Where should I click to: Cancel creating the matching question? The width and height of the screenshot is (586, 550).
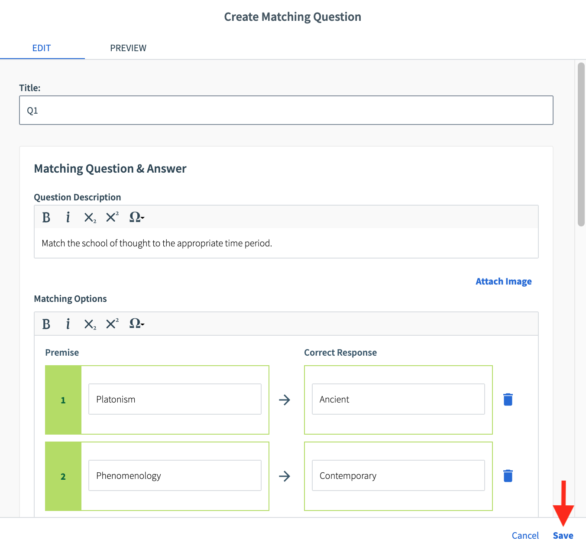tap(525, 536)
